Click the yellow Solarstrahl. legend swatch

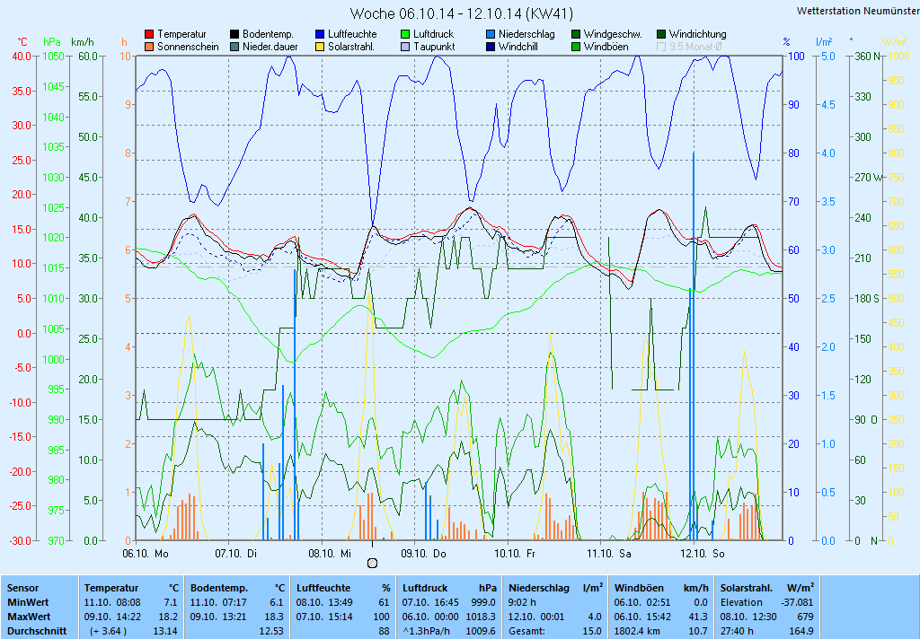(x=320, y=47)
